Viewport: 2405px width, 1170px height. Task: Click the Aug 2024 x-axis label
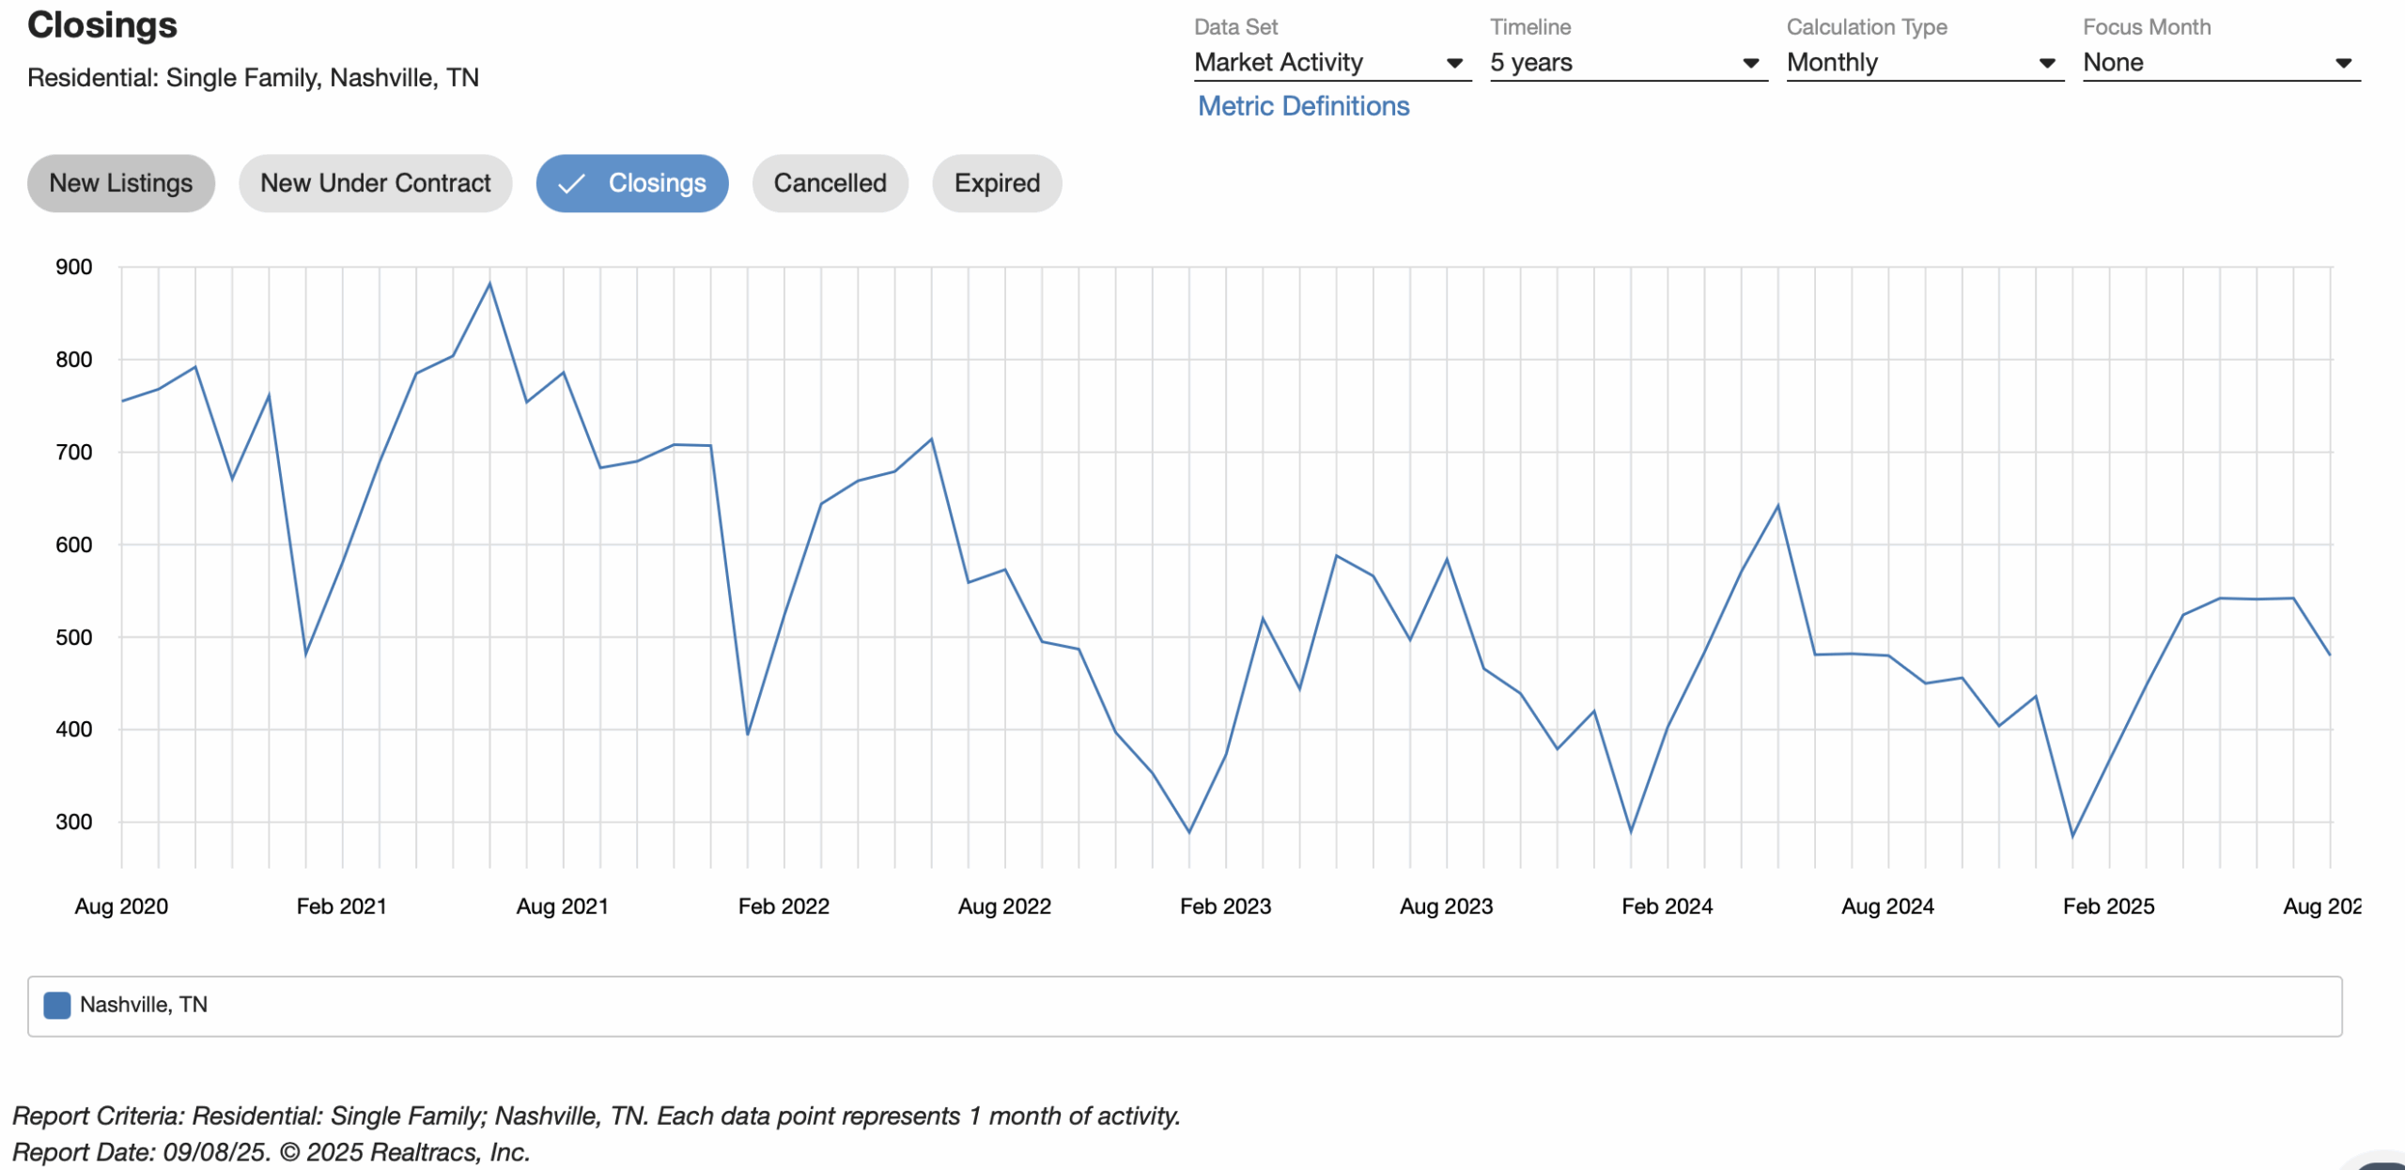pyautogui.click(x=1887, y=906)
